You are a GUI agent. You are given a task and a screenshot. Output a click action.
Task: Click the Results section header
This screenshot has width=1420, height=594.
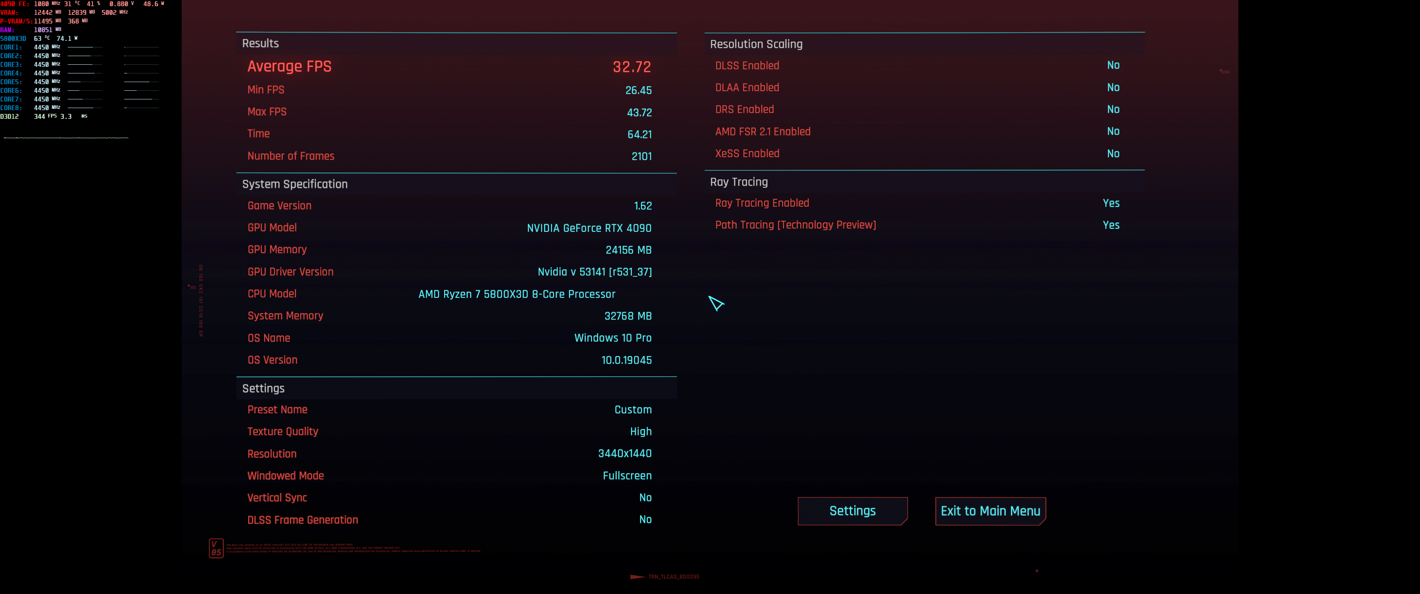tap(260, 44)
